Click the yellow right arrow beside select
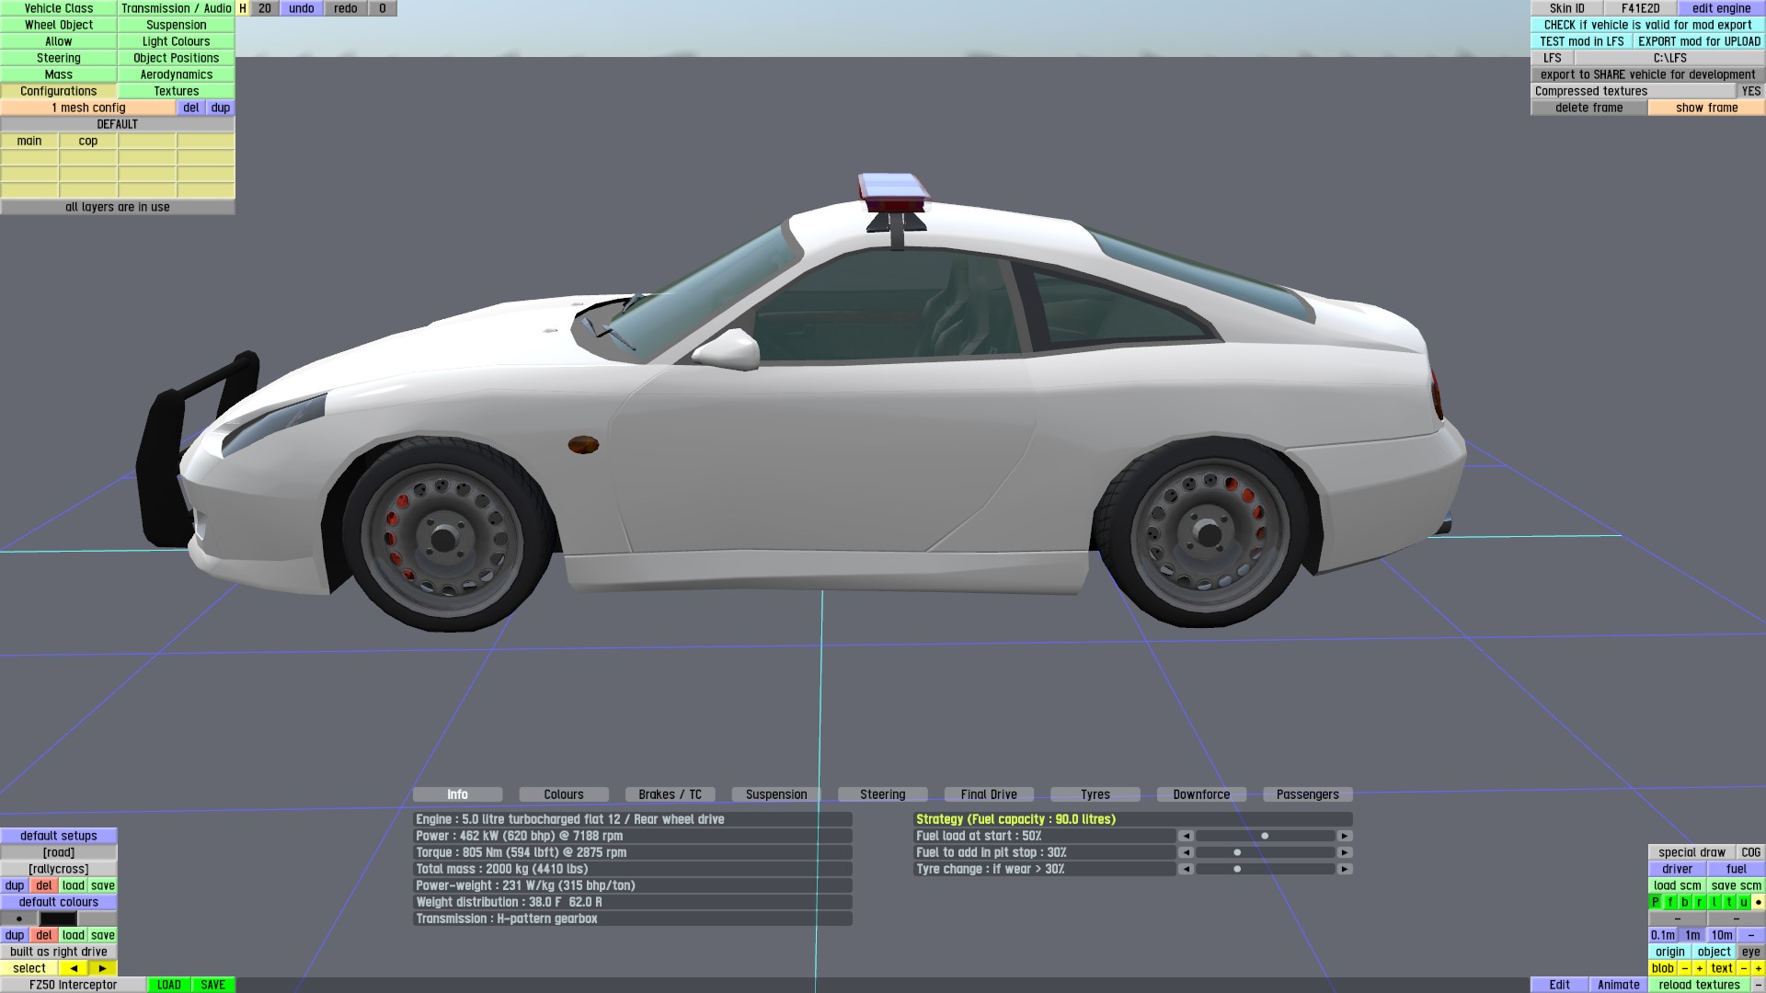 102,968
